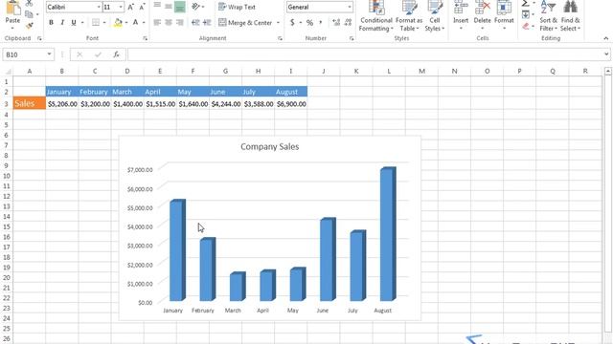This screenshot has height=344, width=613.
Task: Open Format as Table gallery
Action: 409,16
